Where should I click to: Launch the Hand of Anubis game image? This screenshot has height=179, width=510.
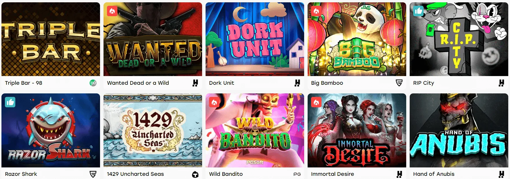click(x=459, y=130)
